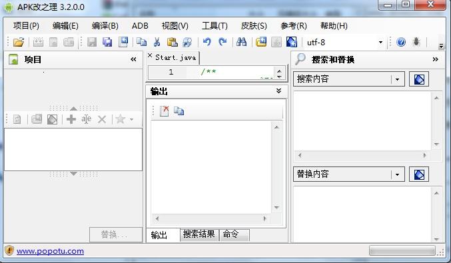Select the 输出 bottom tab
This screenshot has height=263, width=451.
tap(163, 235)
